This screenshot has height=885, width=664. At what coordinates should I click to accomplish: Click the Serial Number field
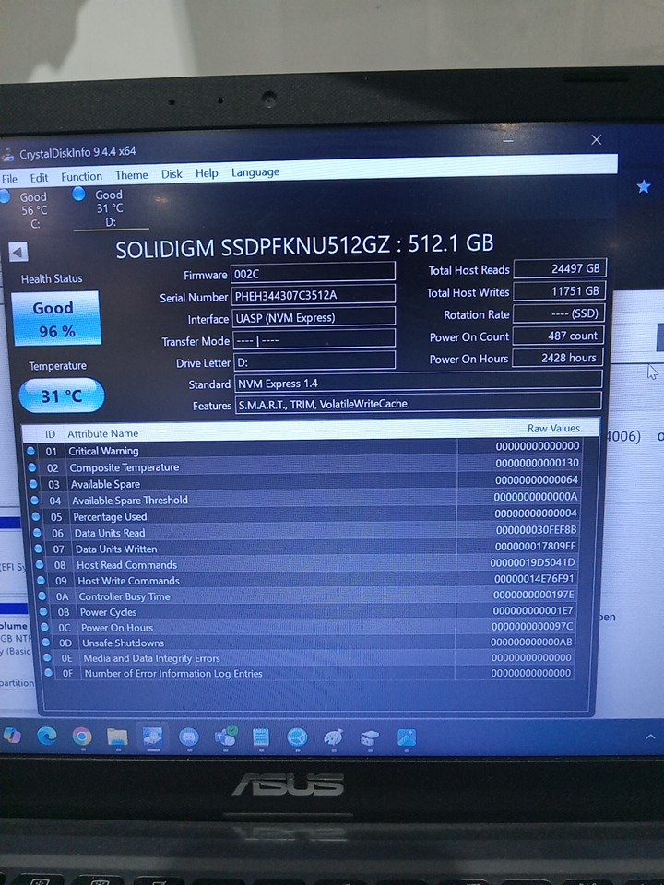tap(313, 295)
